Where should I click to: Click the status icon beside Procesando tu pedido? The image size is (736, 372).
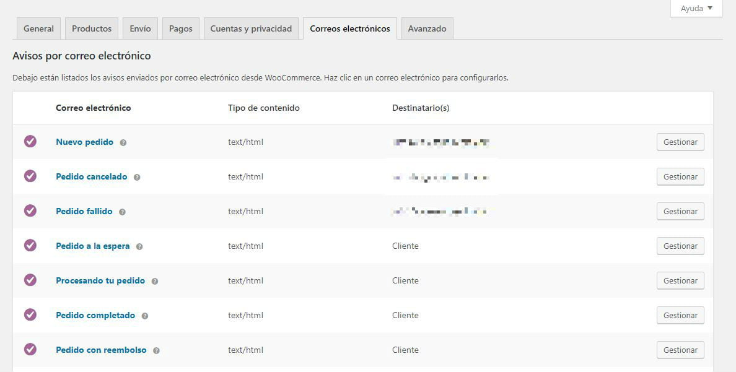[x=30, y=280]
